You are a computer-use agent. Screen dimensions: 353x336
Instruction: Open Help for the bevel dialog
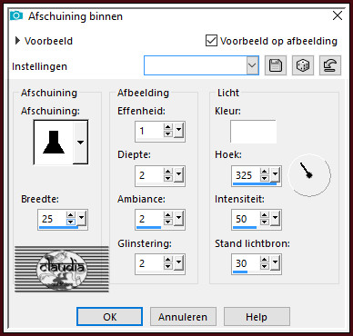(257, 317)
